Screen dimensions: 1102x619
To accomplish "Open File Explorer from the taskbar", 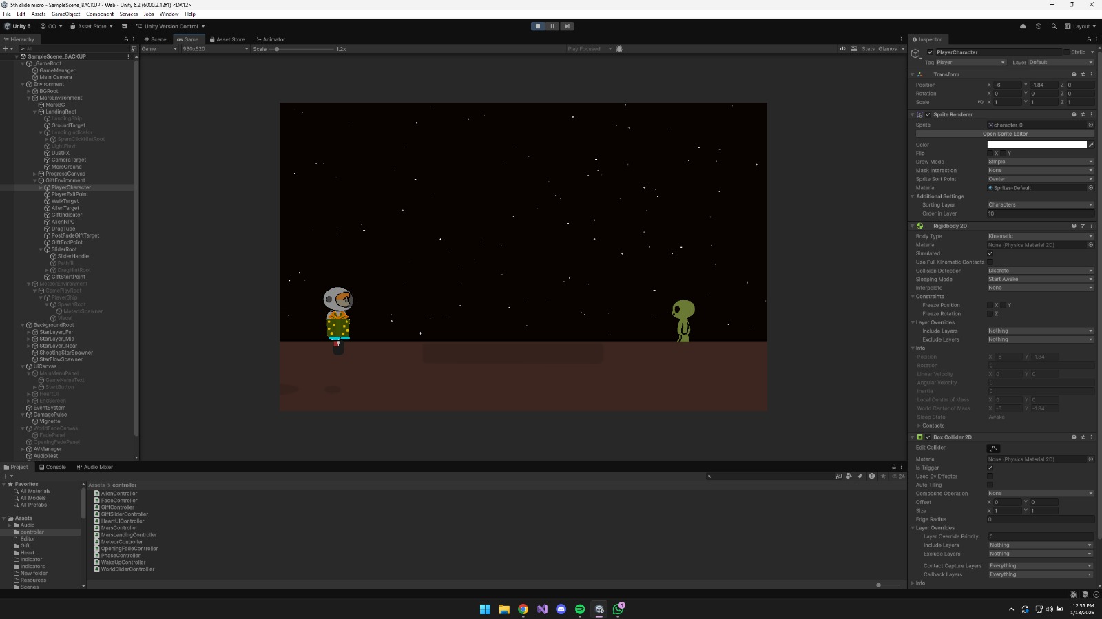I will click(x=504, y=609).
